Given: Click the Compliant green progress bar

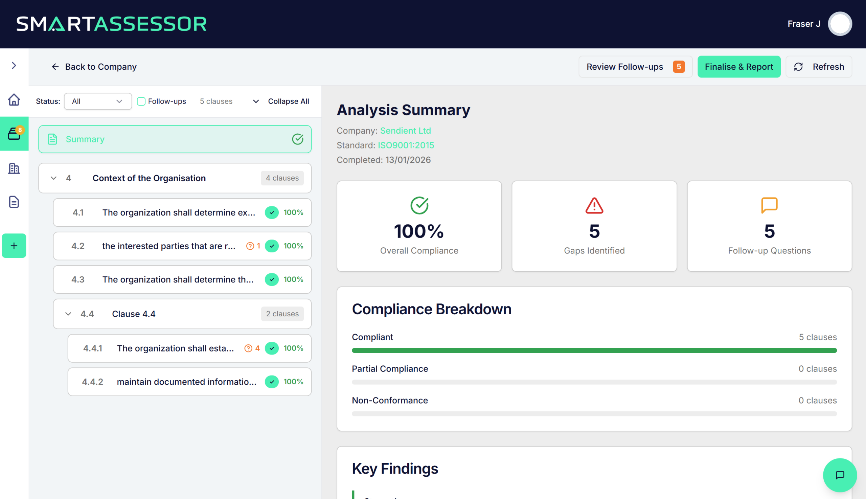Looking at the screenshot, I should (594, 350).
